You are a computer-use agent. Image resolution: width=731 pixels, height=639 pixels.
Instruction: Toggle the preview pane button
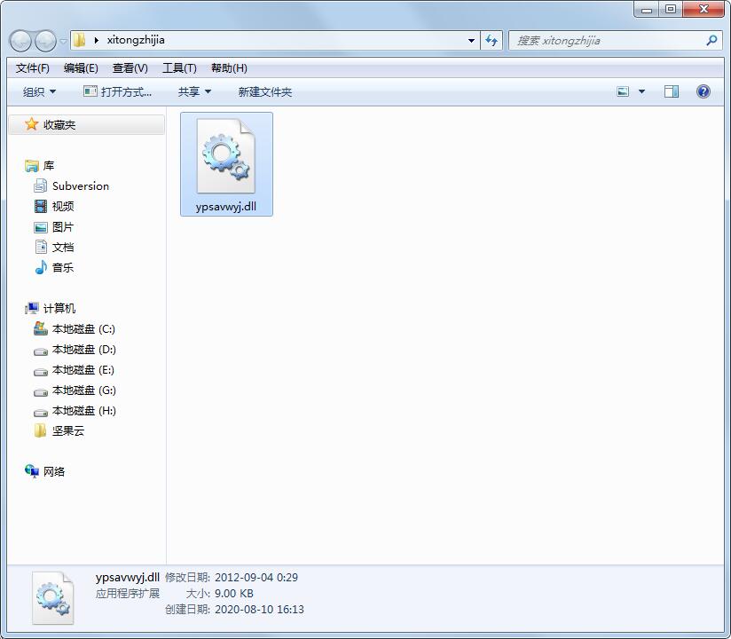click(x=671, y=91)
